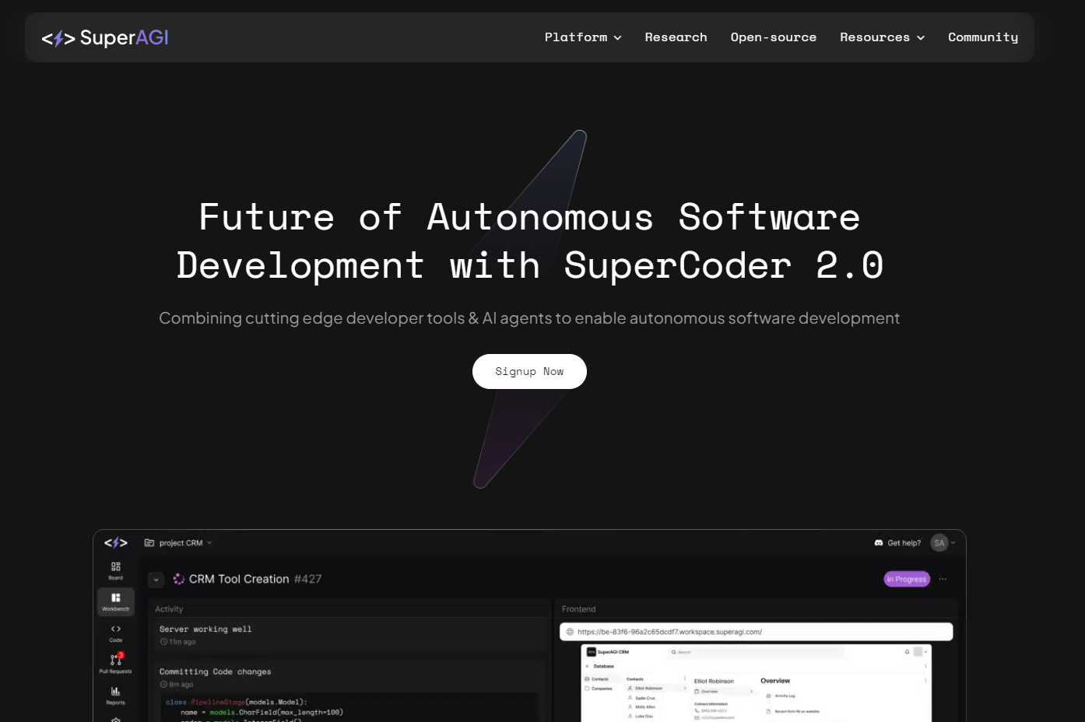Toggle the In Progress status pill

coord(906,579)
